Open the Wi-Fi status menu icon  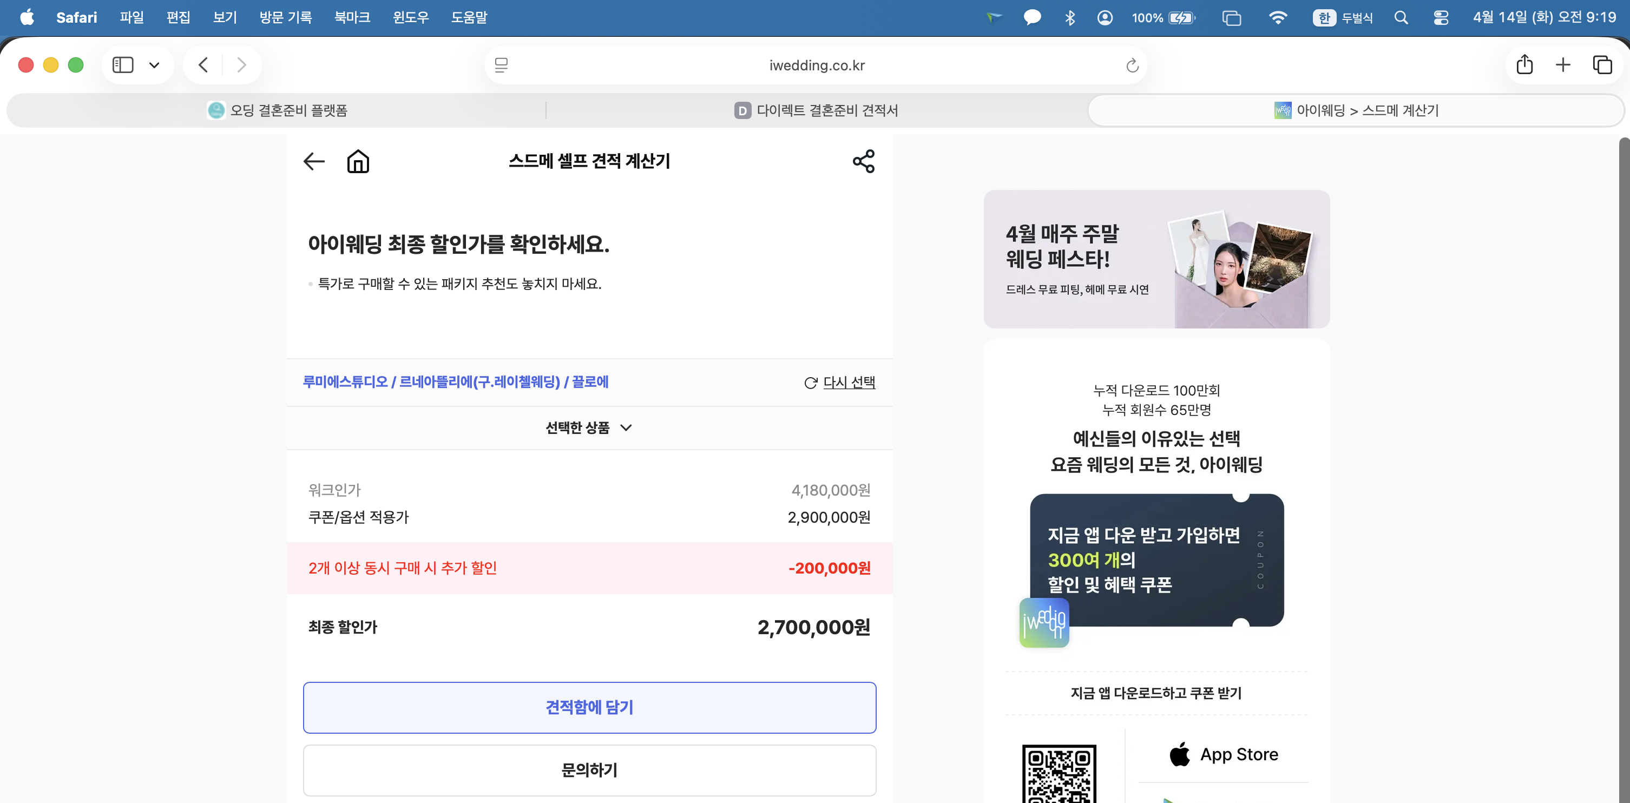click(1279, 18)
